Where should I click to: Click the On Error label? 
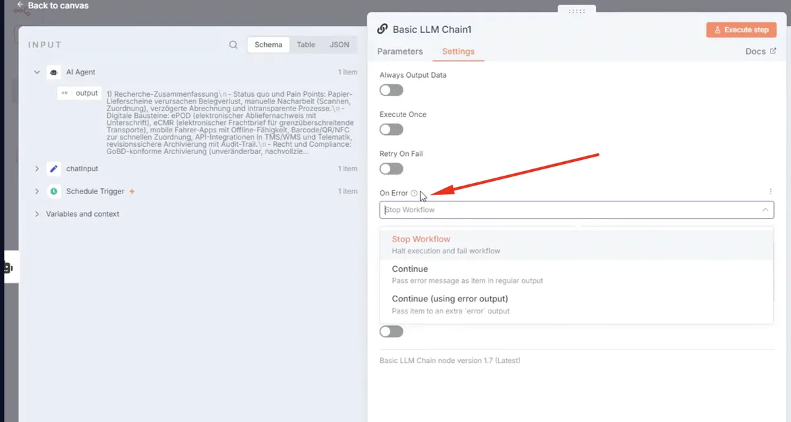click(394, 193)
